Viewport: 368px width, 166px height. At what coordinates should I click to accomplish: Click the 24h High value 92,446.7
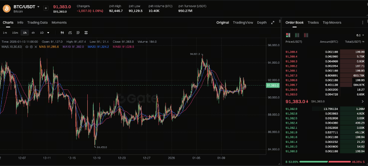pyautogui.click(x=116, y=11)
